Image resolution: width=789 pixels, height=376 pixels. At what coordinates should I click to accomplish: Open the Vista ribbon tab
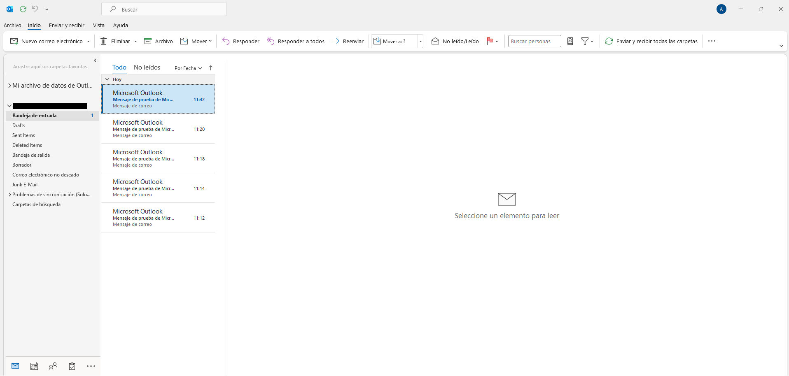pos(99,25)
